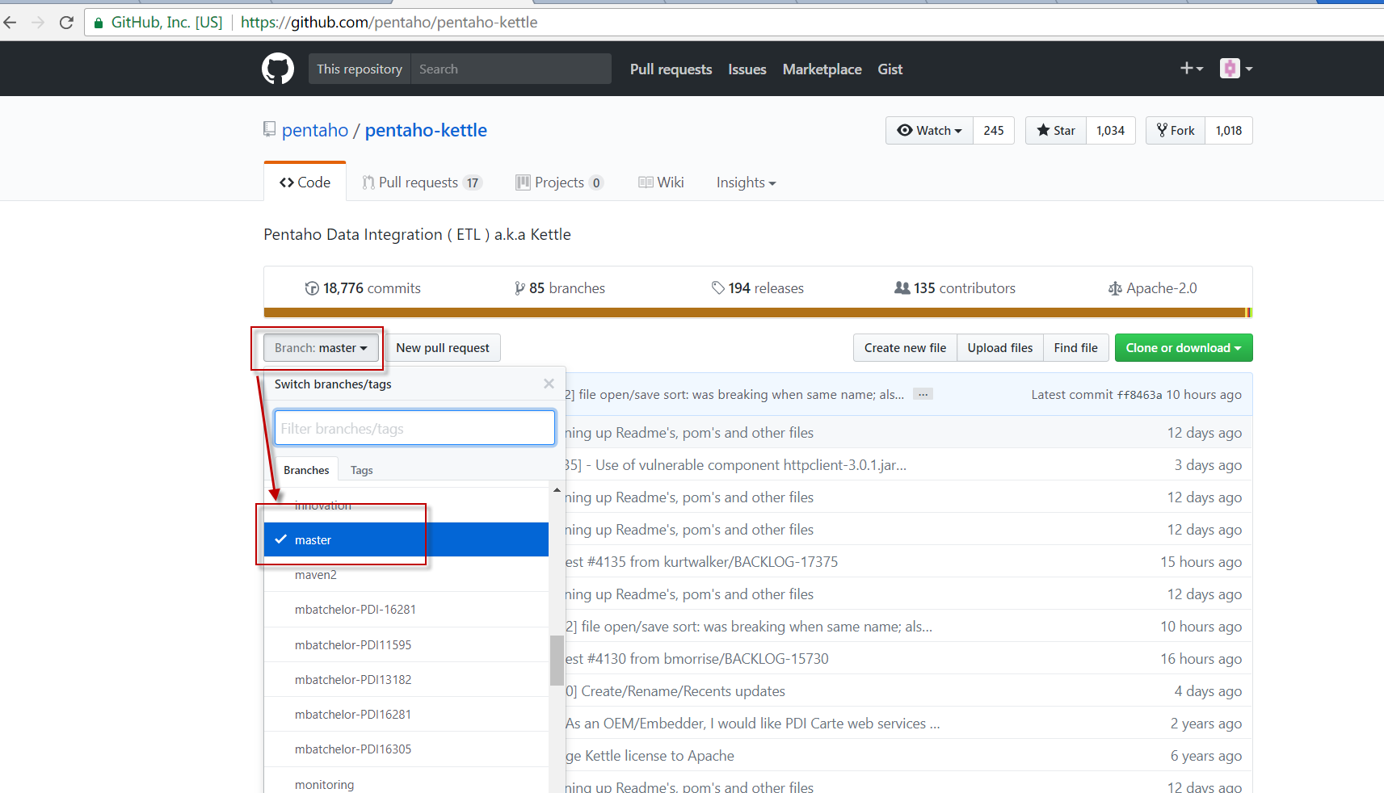
Task: Star the pentaho-kettle repository
Action: point(1056,131)
